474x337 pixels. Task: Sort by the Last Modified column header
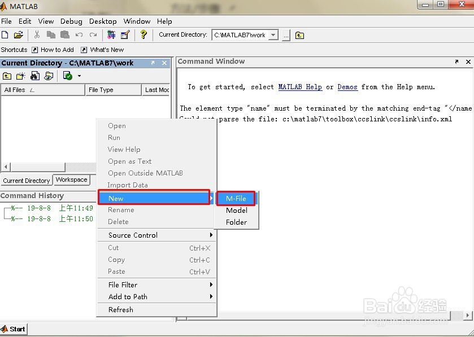pyautogui.click(x=156, y=90)
